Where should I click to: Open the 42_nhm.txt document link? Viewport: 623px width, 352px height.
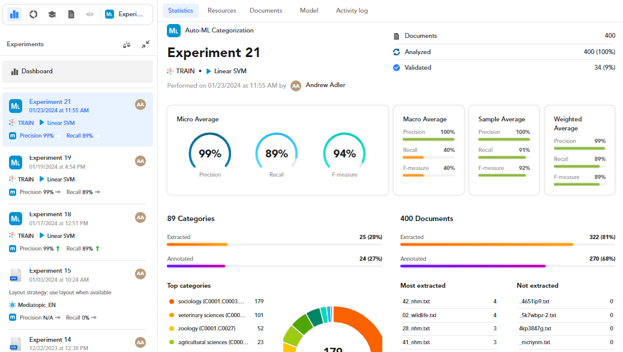click(416, 302)
